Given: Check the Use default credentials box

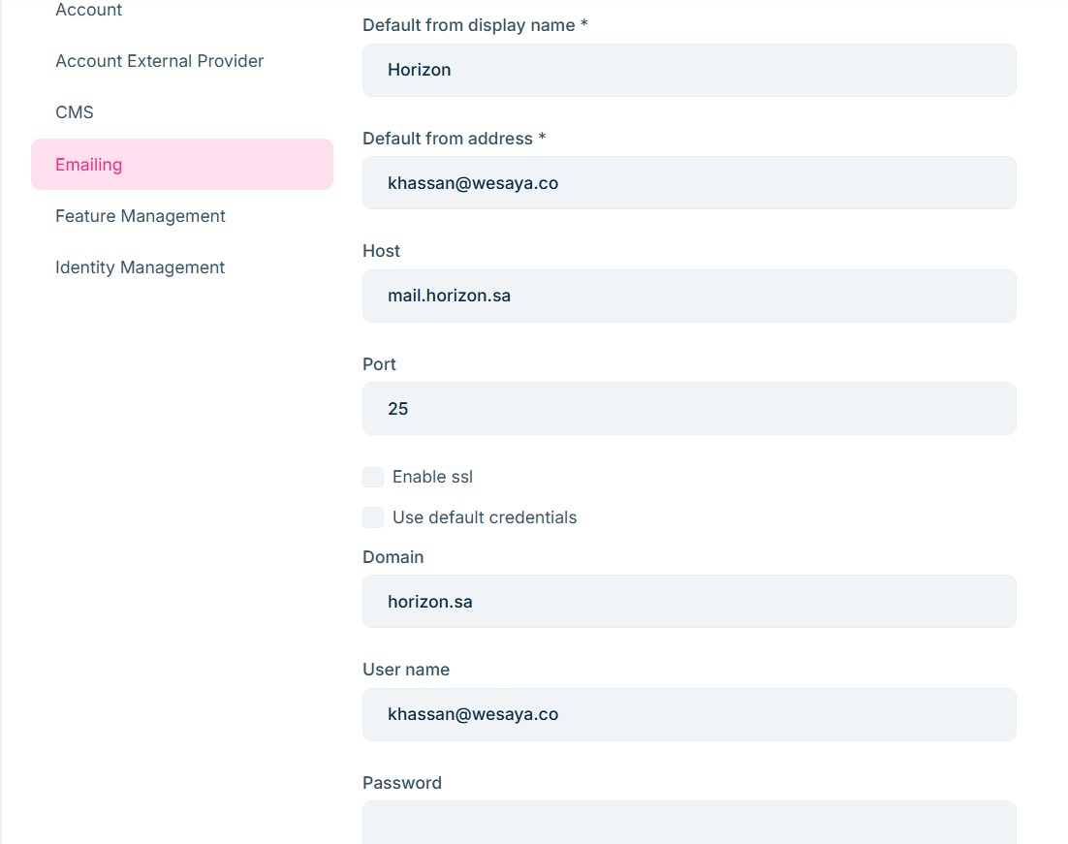Looking at the screenshot, I should (x=373, y=517).
